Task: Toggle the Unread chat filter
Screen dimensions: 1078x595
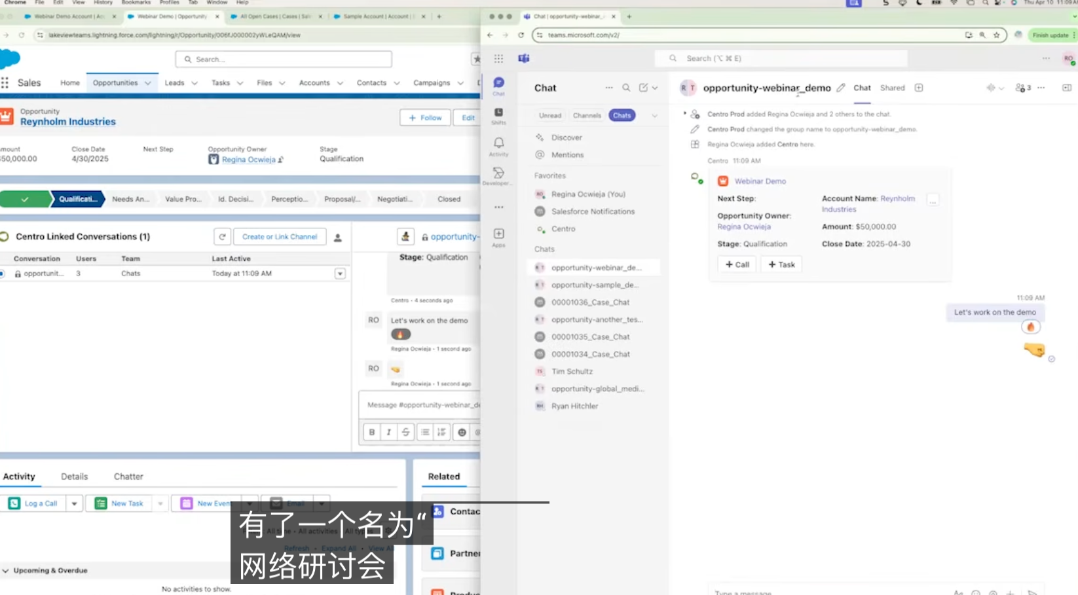Action: click(550, 116)
